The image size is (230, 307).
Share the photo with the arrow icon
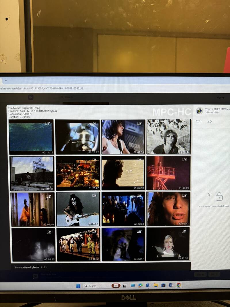pos(210,122)
